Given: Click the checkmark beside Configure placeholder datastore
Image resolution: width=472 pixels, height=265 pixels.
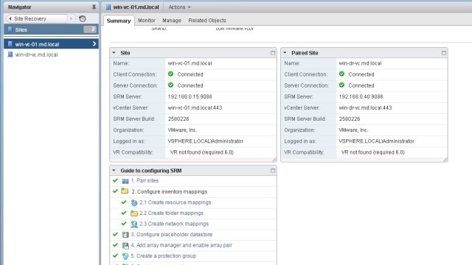Looking at the screenshot, I should point(115,234).
